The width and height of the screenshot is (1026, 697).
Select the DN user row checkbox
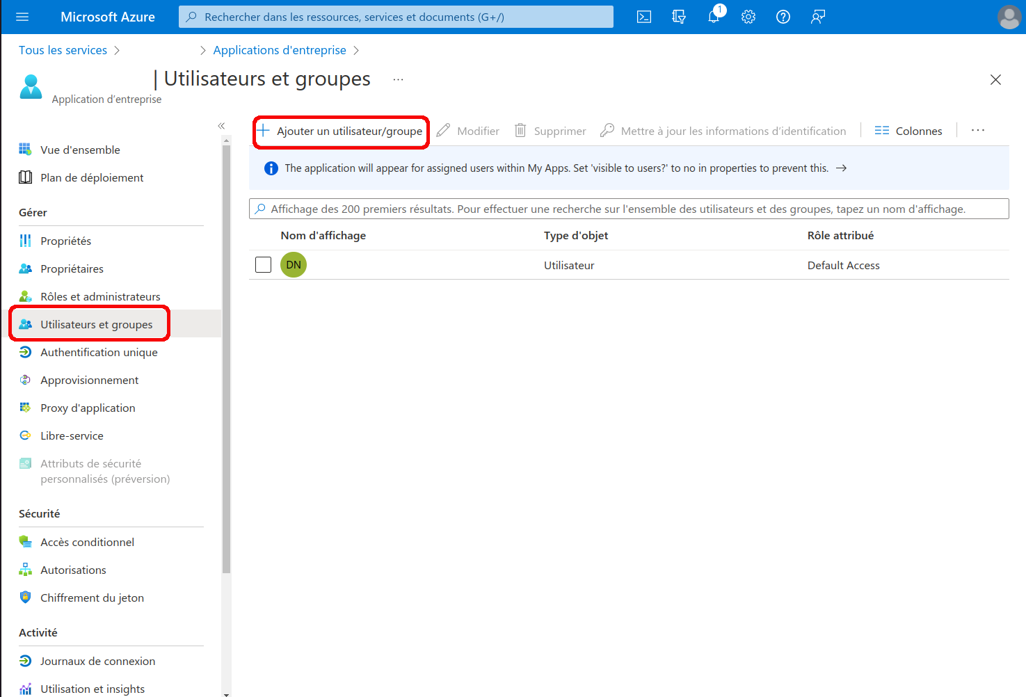[263, 265]
